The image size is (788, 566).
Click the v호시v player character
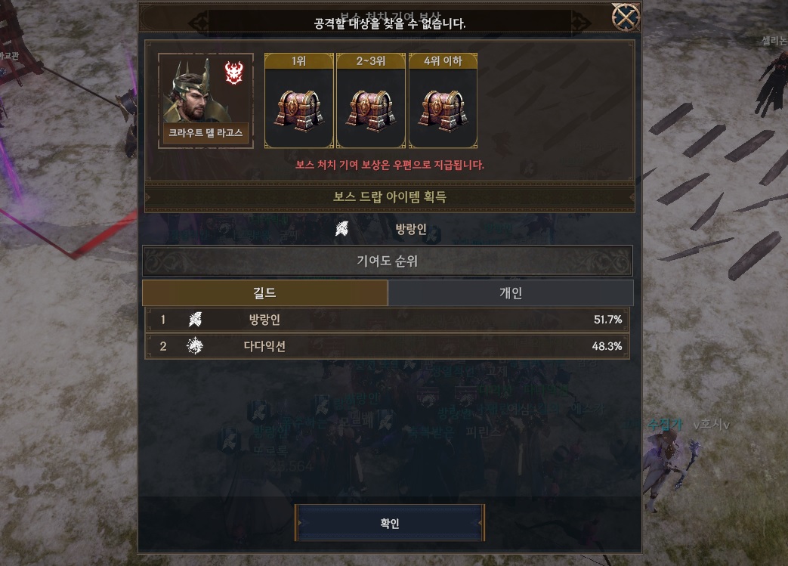click(669, 469)
